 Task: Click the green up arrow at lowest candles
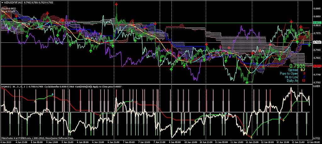point(247,82)
